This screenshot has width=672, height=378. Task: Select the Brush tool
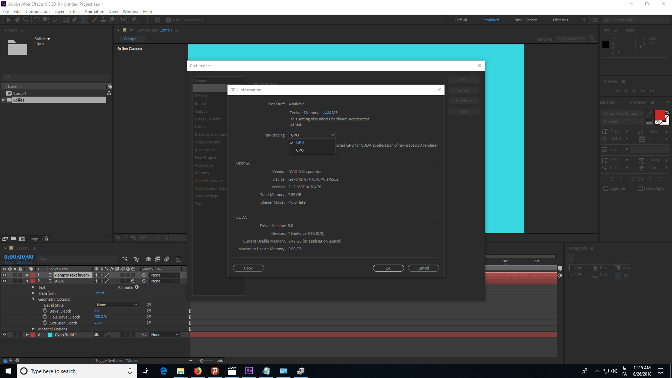94,20
